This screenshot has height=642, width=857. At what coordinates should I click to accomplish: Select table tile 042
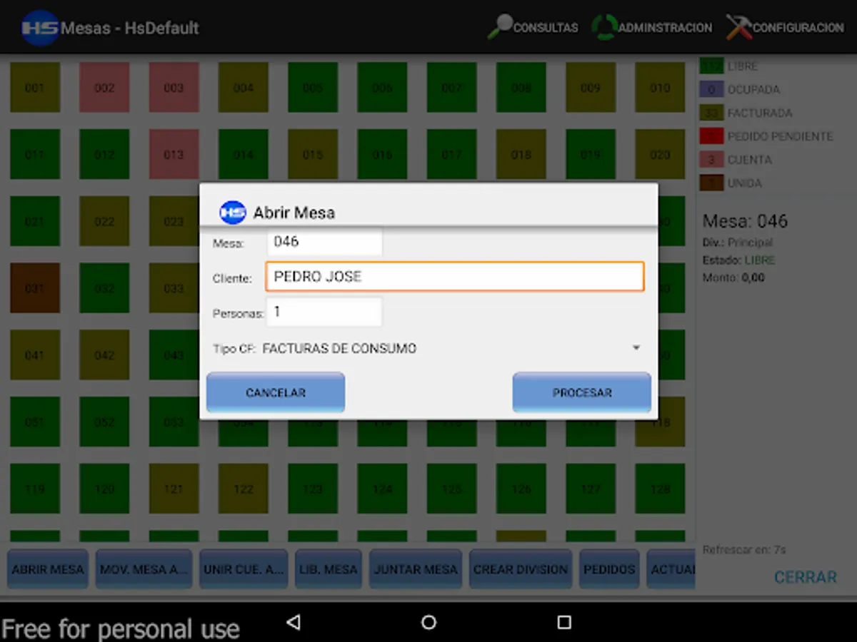pyautogui.click(x=104, y=355)
